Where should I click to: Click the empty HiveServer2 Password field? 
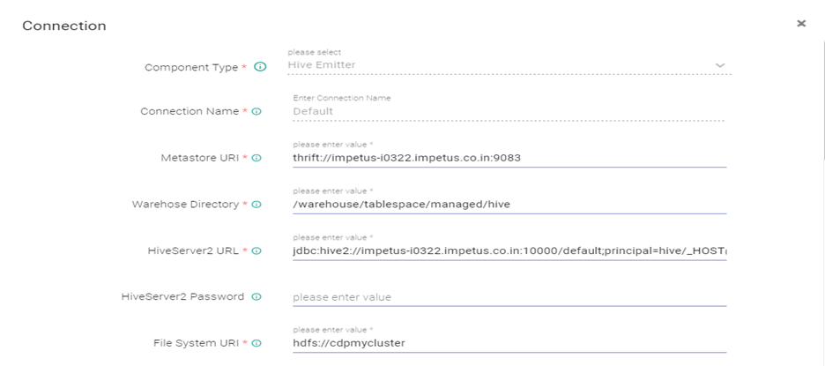509,297
